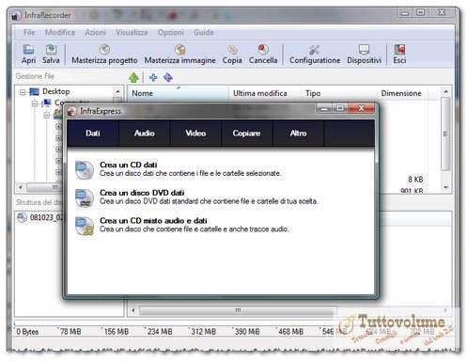This screenshot has width=467, height=363.
Task: Click the Crea un disco DVD dati link
Action: tap(142, 193)
